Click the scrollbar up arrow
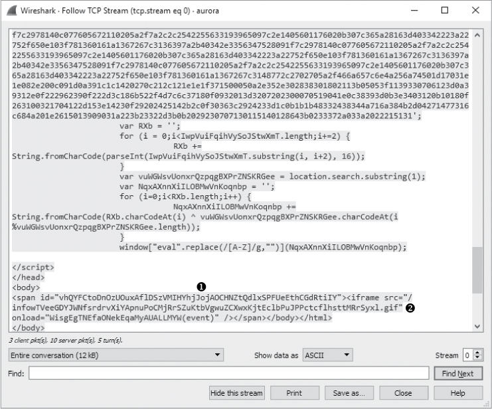Image resolution: width=492 pixels, height=409 pixels. (x=477, y=35)
